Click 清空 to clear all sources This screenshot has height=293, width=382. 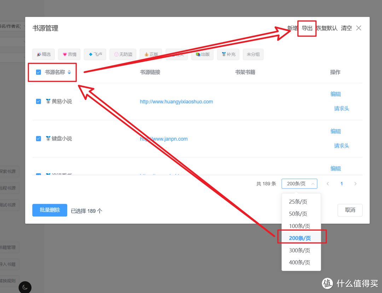pyautogui.click(x=346, y=28)
